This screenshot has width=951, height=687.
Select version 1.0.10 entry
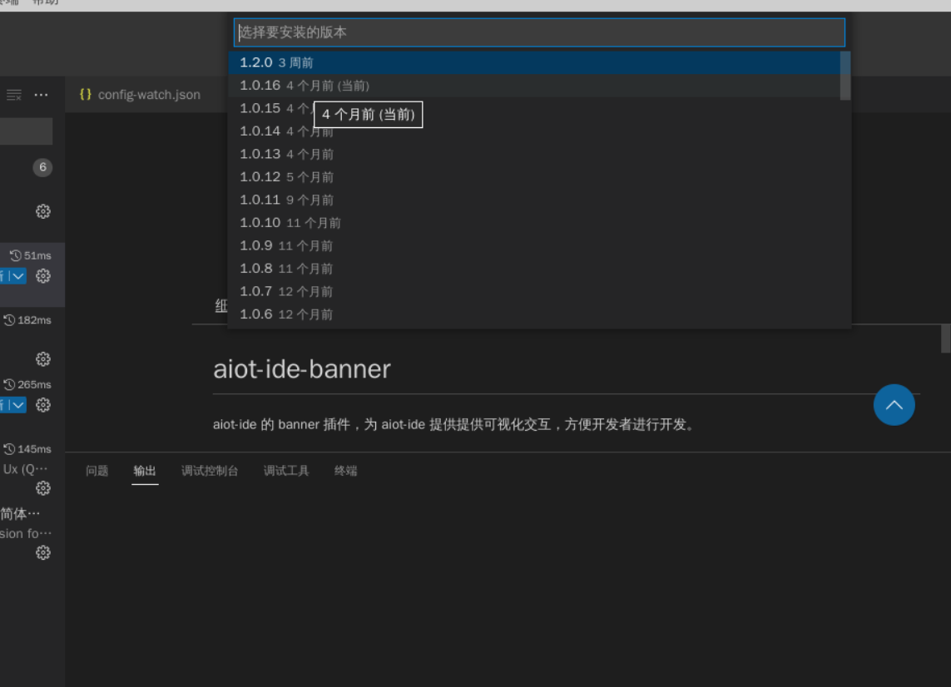click(x=534, y=223)
